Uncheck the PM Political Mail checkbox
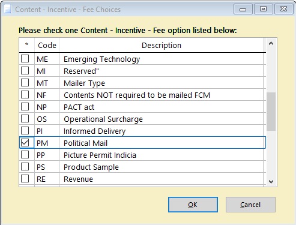Viewport: 296px width, 225px height. point(25,143)
